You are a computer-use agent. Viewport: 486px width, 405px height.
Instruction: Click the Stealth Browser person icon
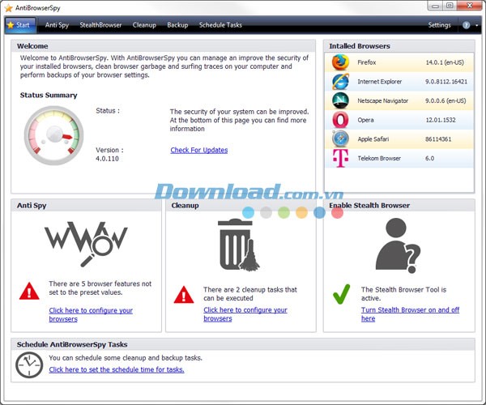click(399, 245)
